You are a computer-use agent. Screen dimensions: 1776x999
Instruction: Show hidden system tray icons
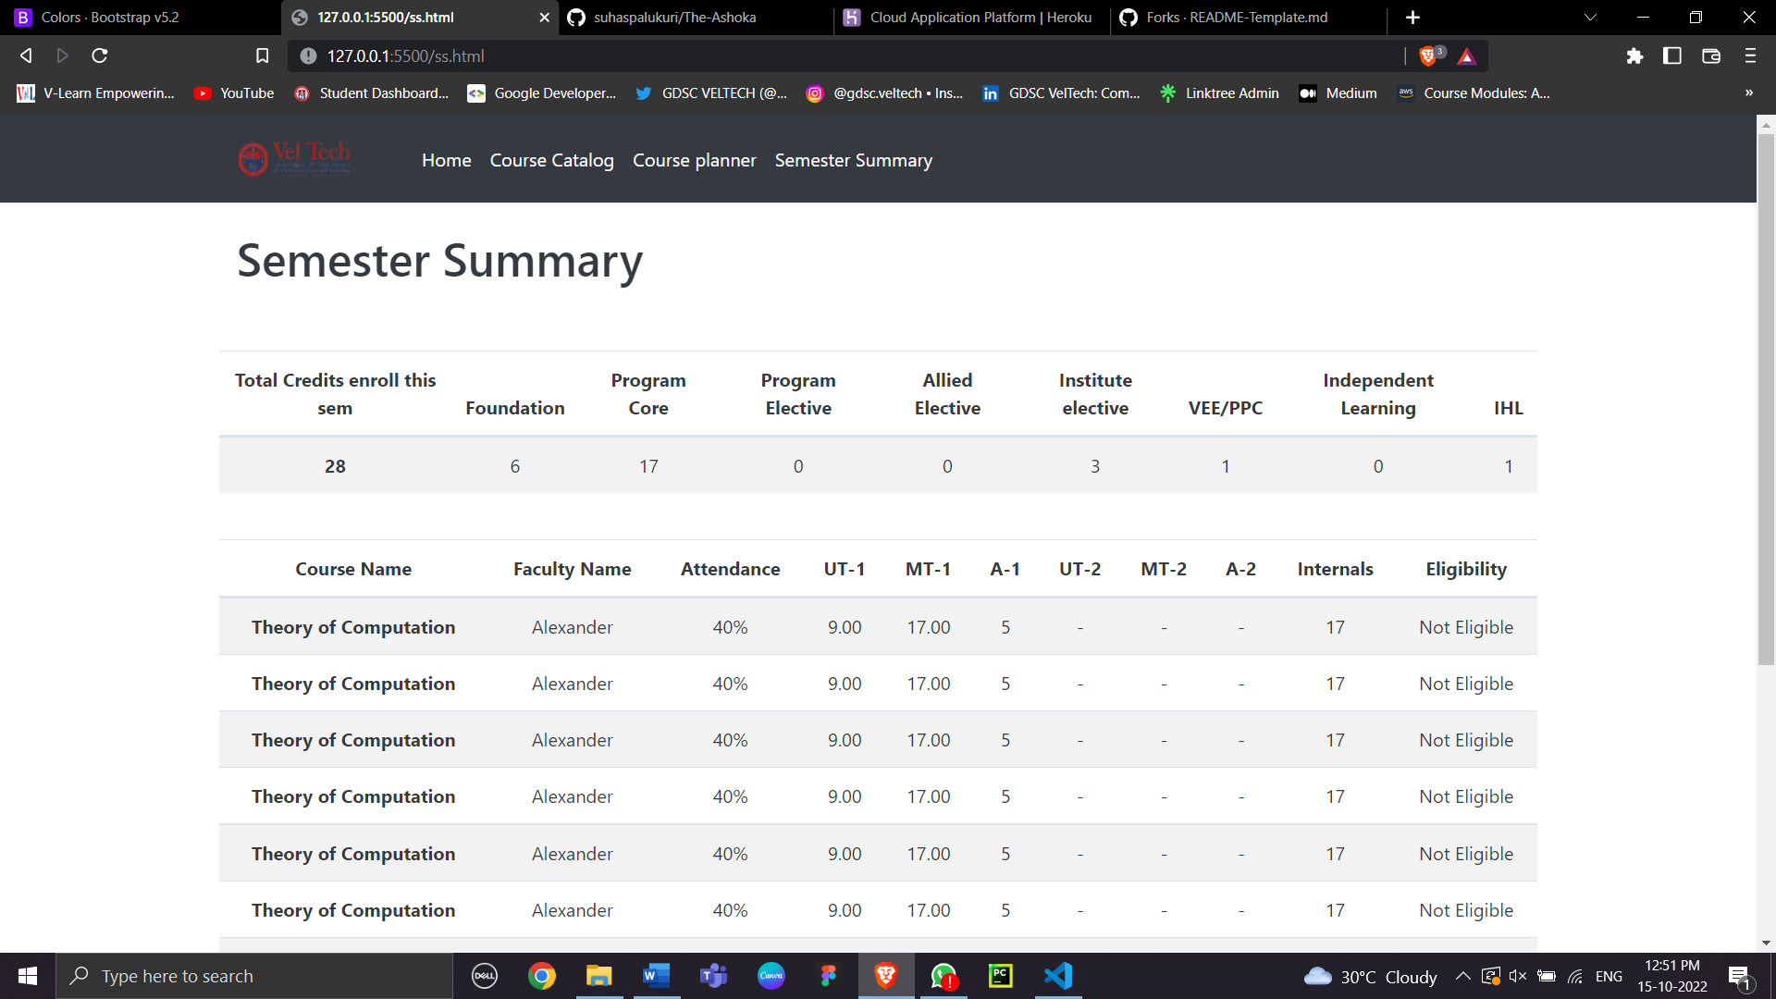[1462, 976]
